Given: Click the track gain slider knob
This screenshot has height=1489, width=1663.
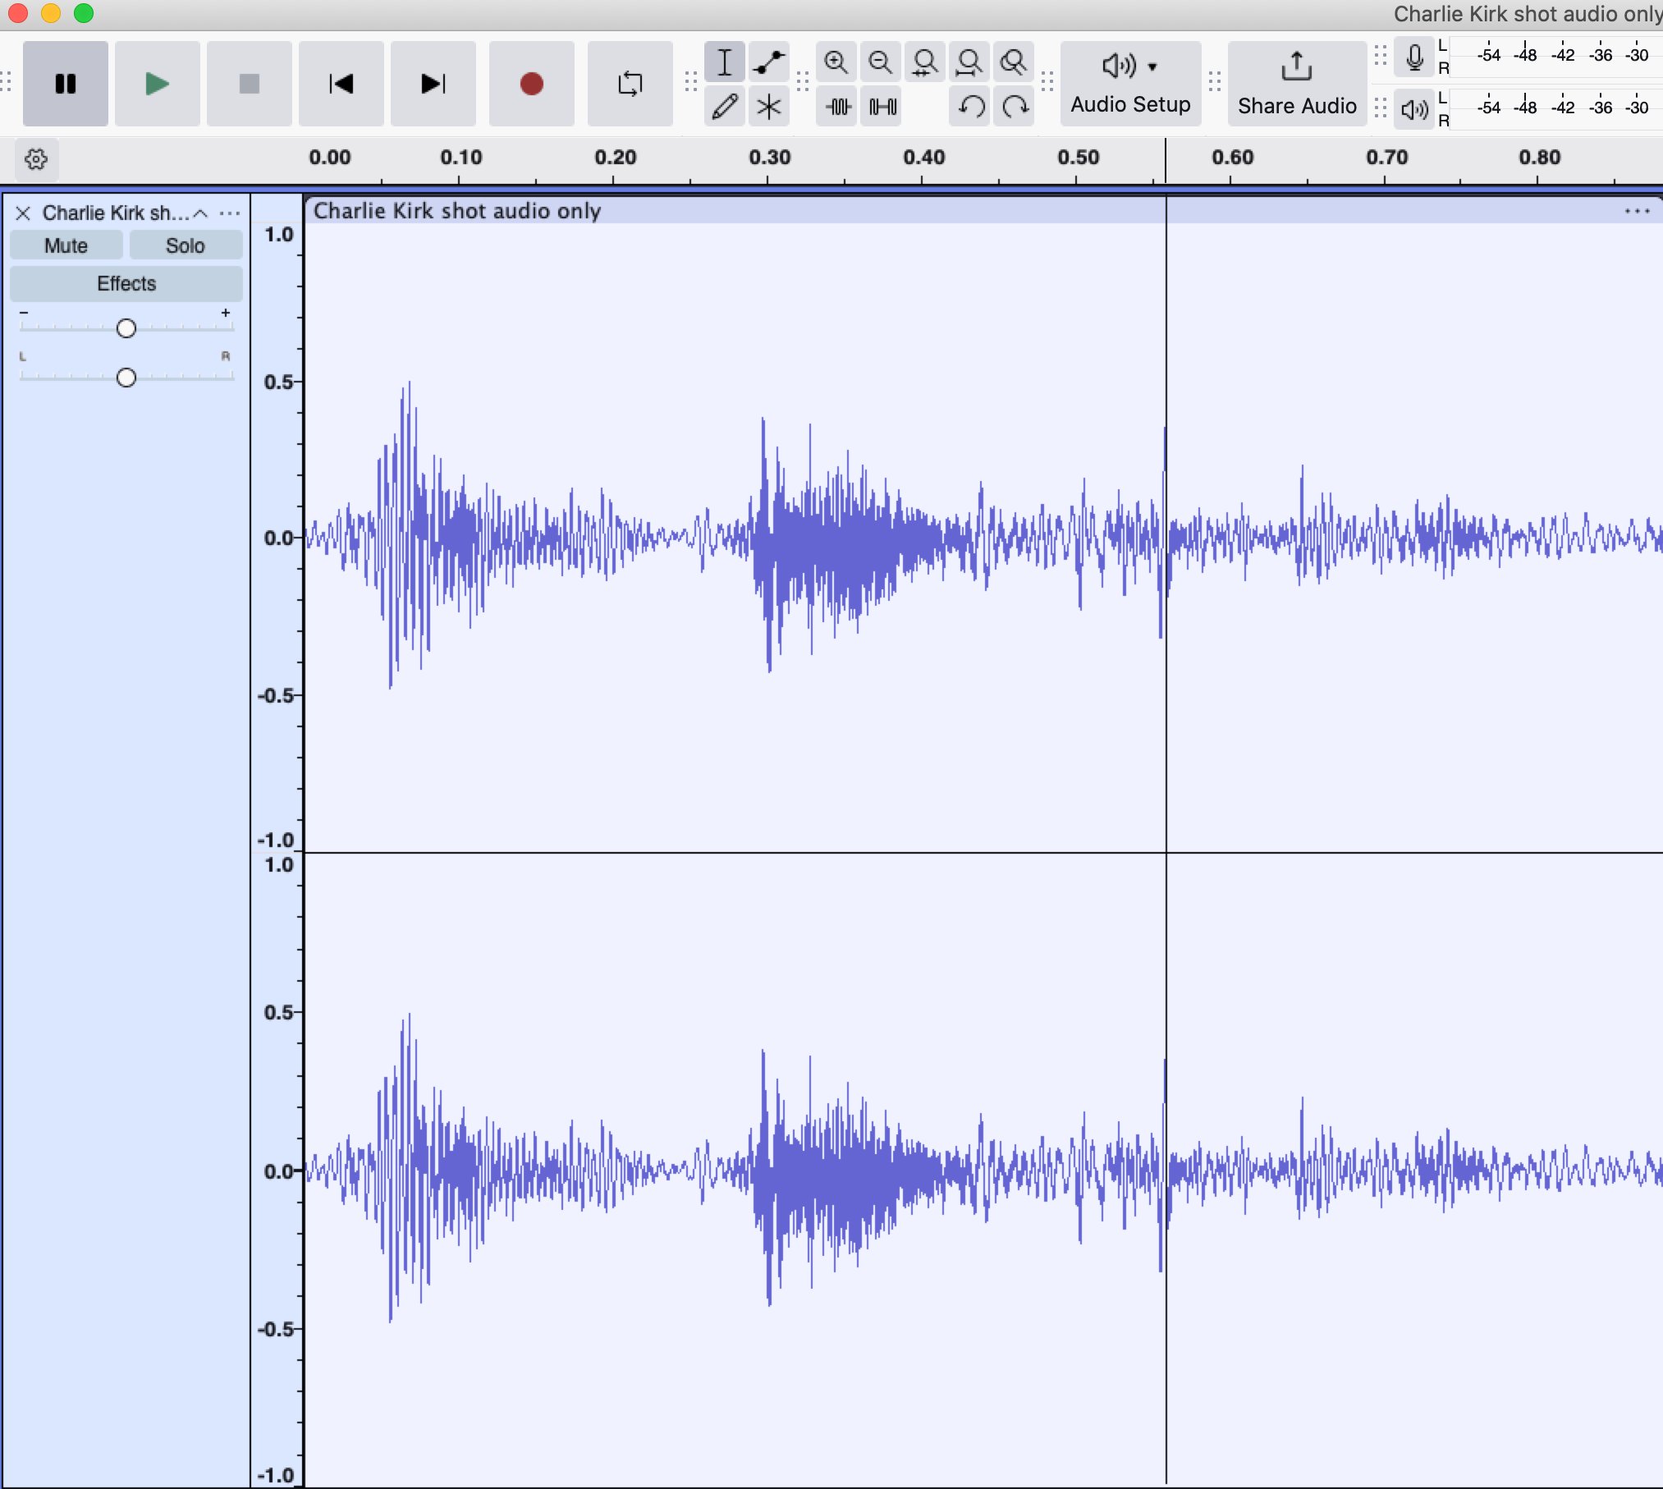Looking at the screenshot, I should [126, 328].
